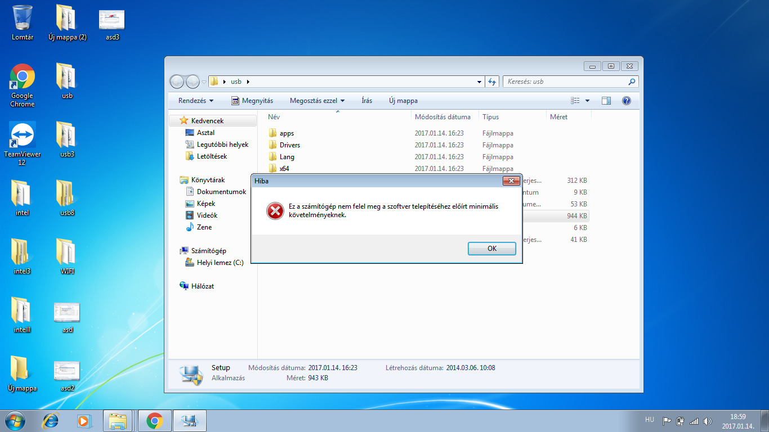
Task: Launch Windows Media Player from the taskbar
Action: pyautogui.click(x=84, y=421)
